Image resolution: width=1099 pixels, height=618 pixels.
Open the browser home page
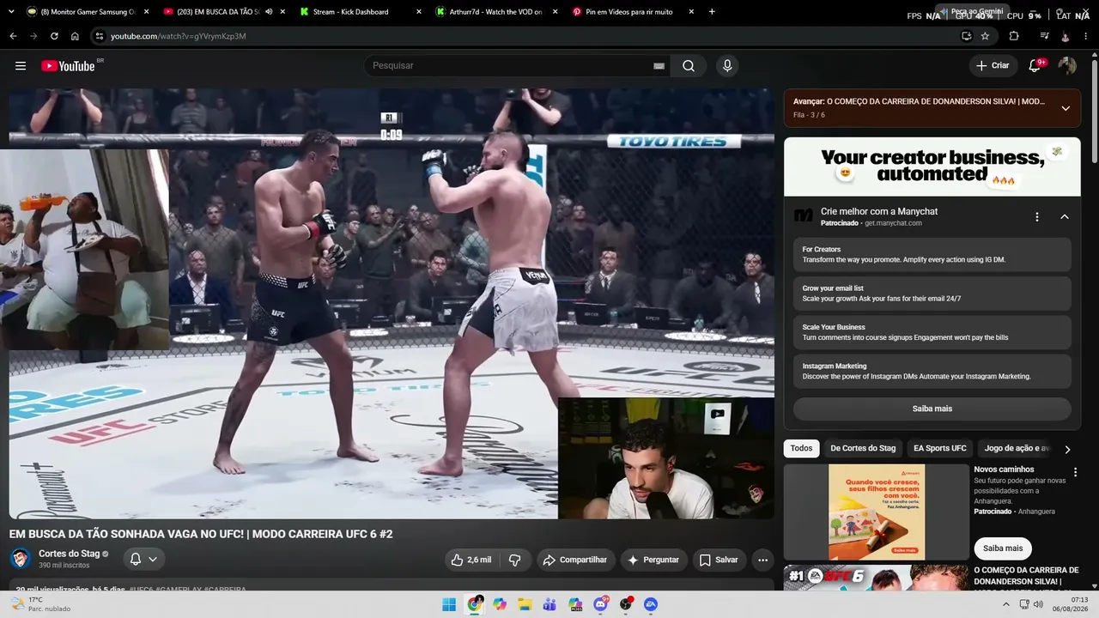pos(75,36)
